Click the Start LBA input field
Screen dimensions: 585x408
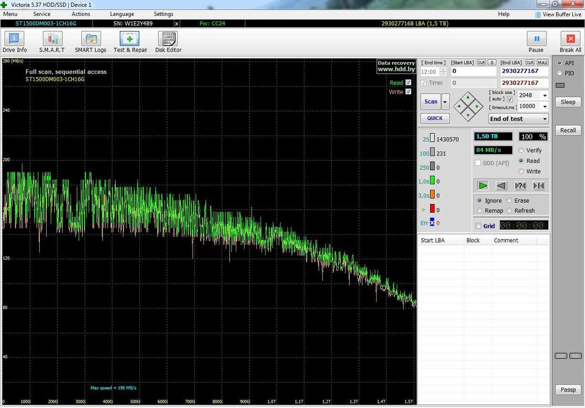tap(473, 71)
